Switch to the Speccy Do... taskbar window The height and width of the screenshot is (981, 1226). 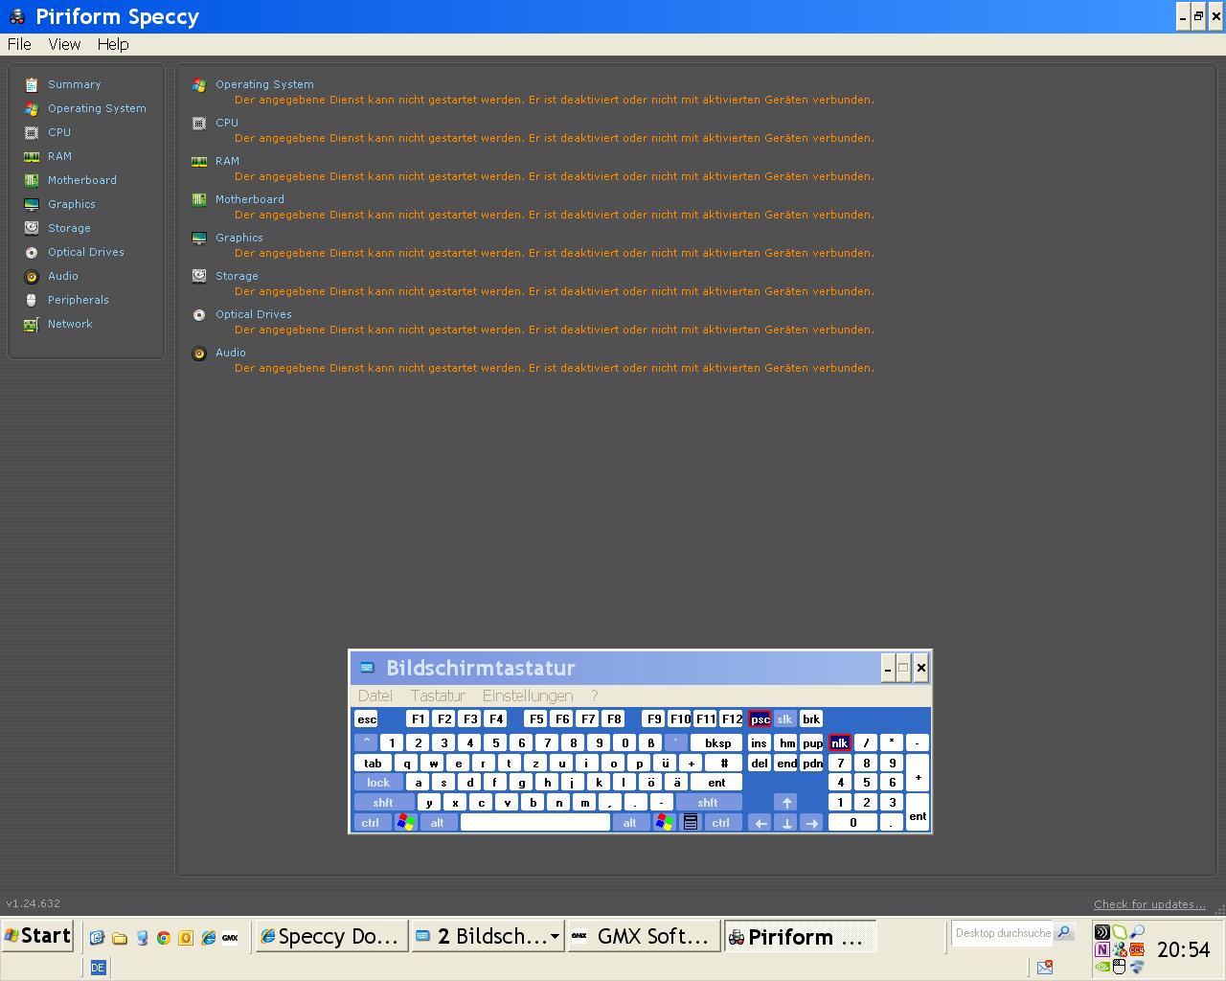tap(330, 937)
